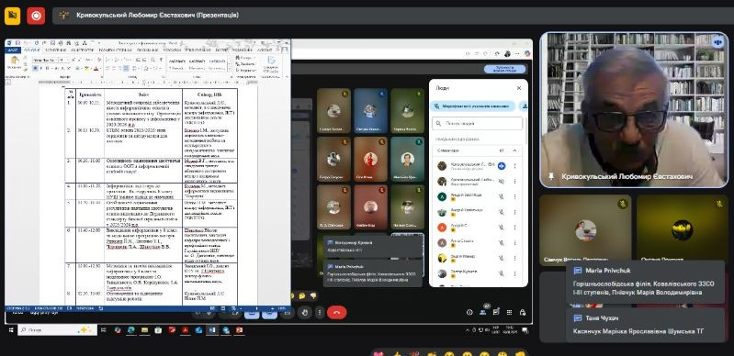Click the red recording indicator at top left

pos(36,16)
